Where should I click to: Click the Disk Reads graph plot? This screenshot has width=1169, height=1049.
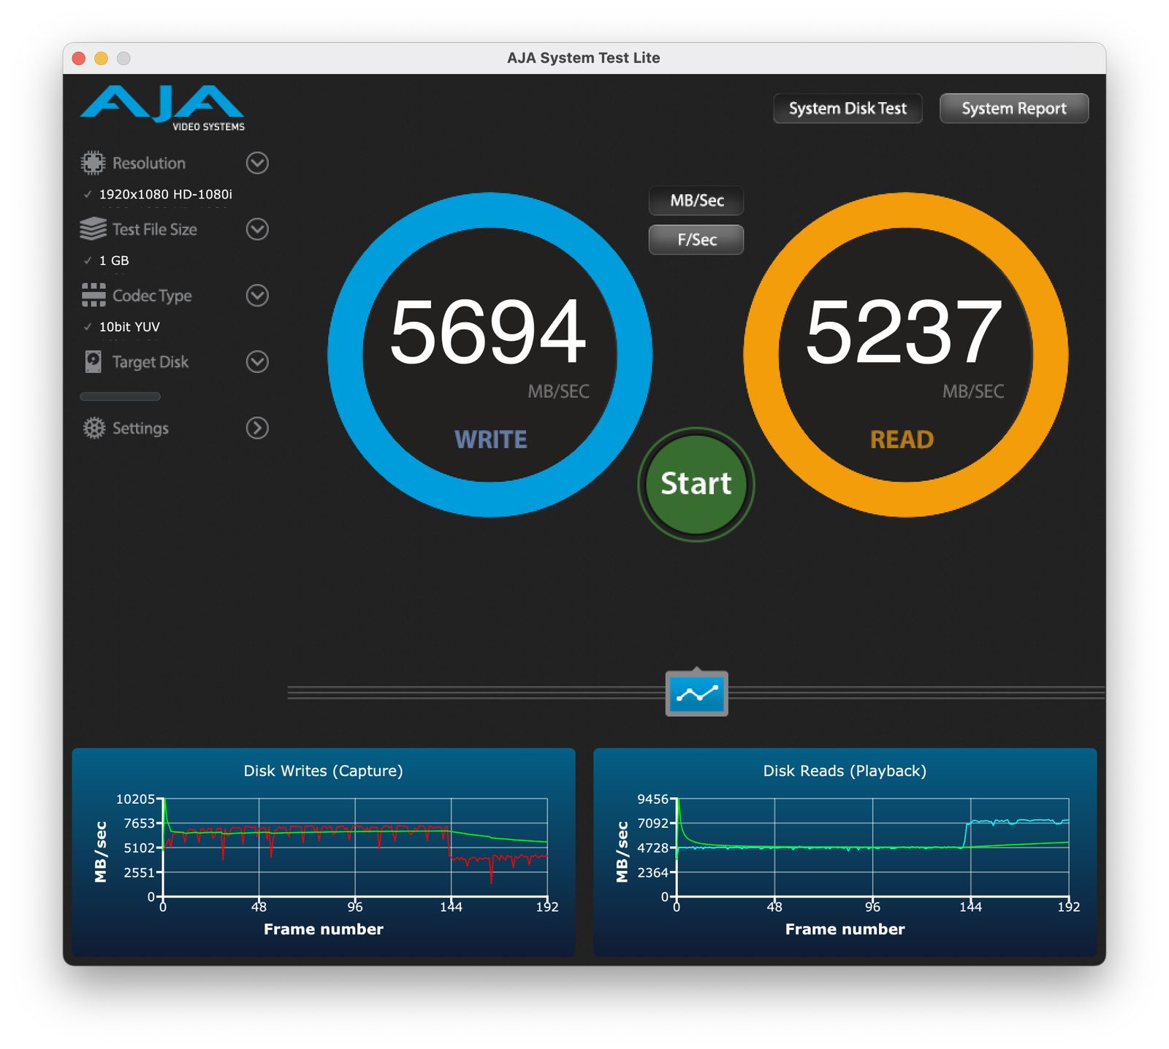pos(873,848)
